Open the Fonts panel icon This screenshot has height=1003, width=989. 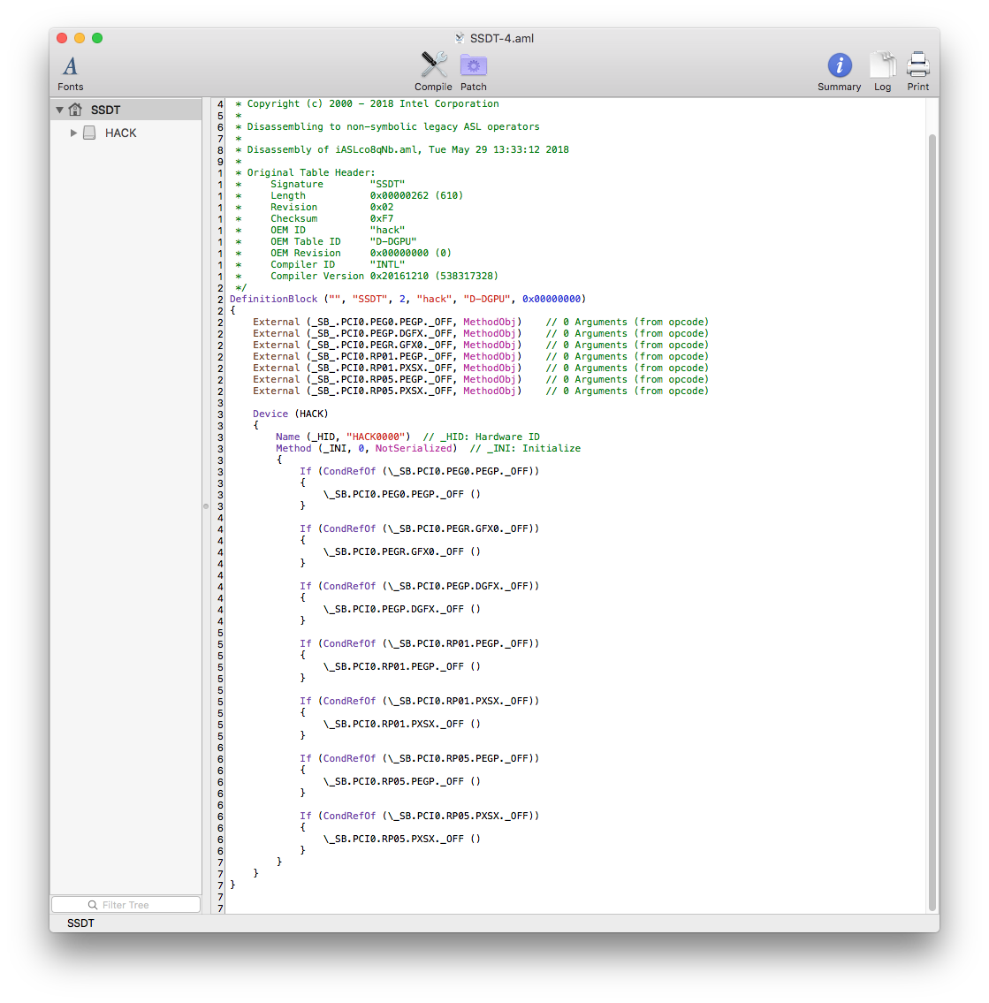[x=70, y=66]
